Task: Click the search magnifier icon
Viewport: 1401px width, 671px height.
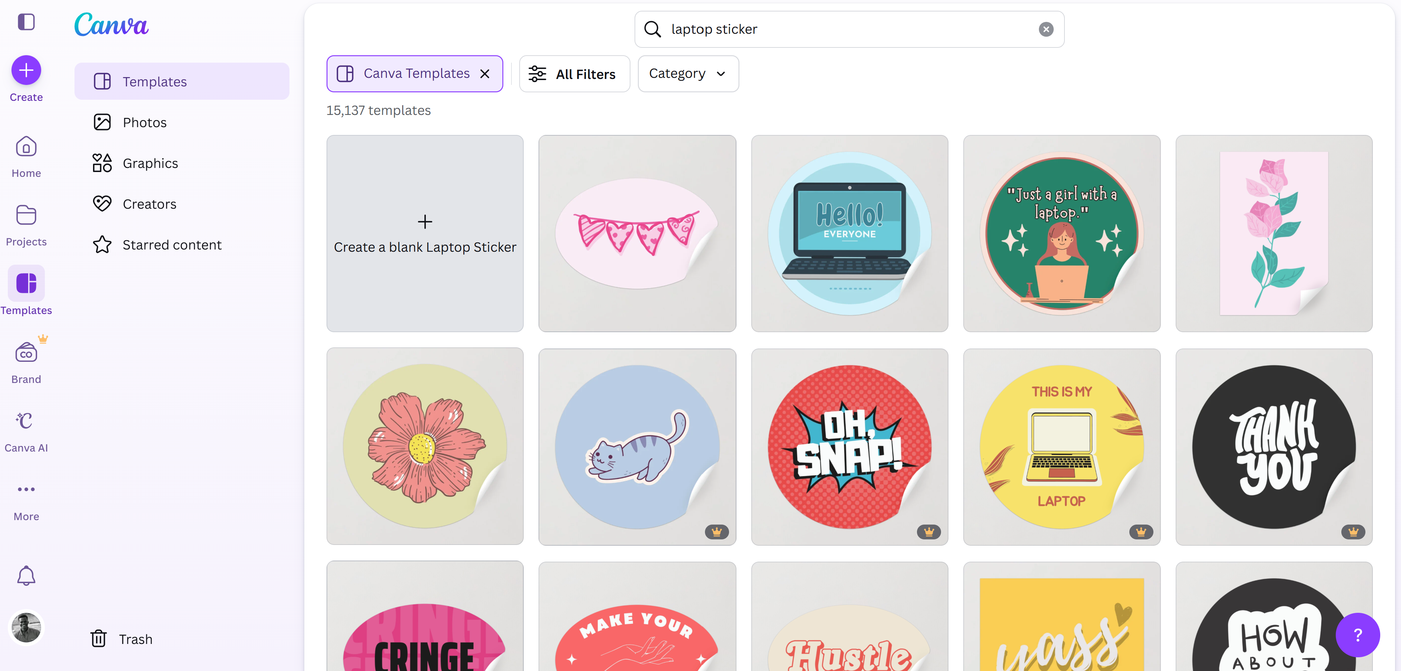Action: (x=652, y=29)
